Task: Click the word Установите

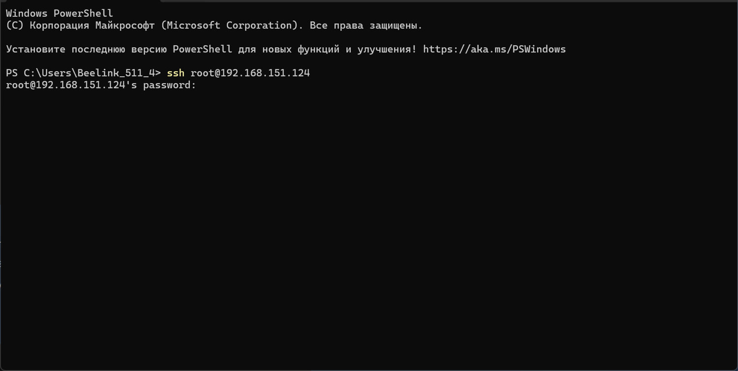Action: (x=35, y=49)
